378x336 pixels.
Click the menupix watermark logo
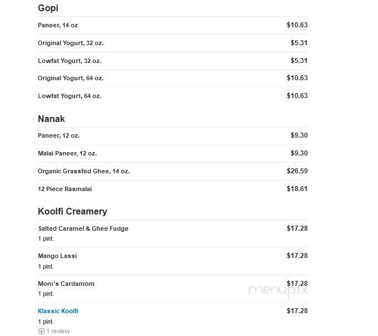(278, 290)
